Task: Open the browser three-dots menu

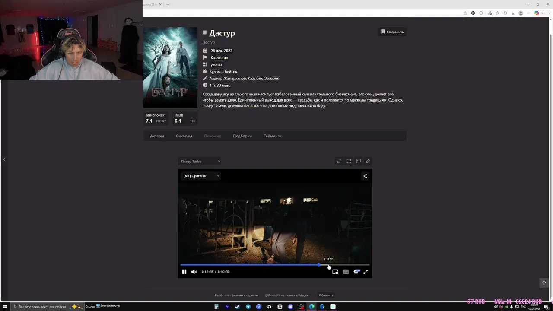Action: 528,13
